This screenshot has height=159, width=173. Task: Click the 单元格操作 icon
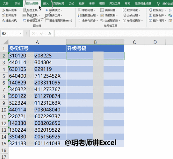point(125,20)
